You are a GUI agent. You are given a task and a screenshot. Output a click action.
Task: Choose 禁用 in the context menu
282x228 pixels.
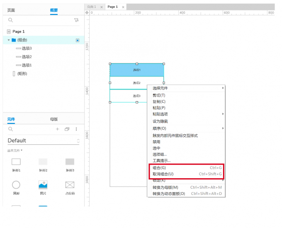click(186, 142)
